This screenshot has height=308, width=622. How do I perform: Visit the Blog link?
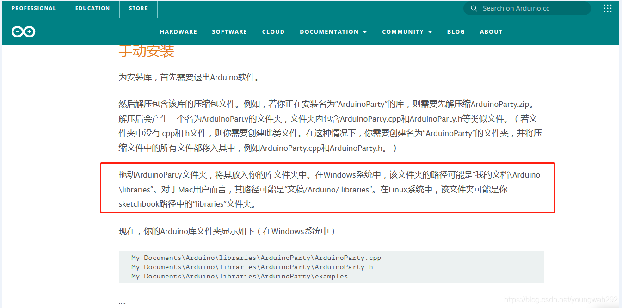point(456,32)
